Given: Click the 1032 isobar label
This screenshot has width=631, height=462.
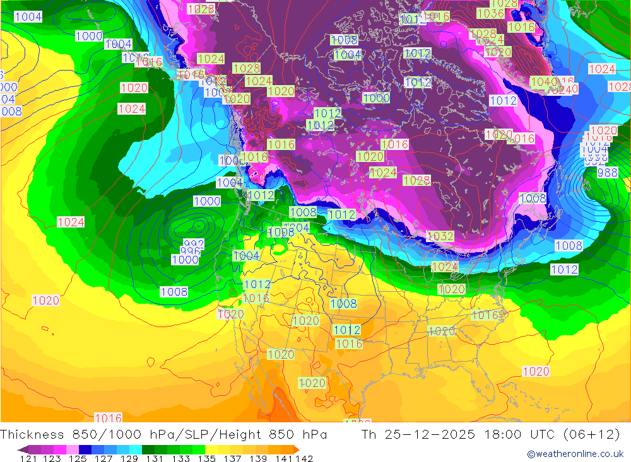Looking at the screenshot, I should pos(440,236).
